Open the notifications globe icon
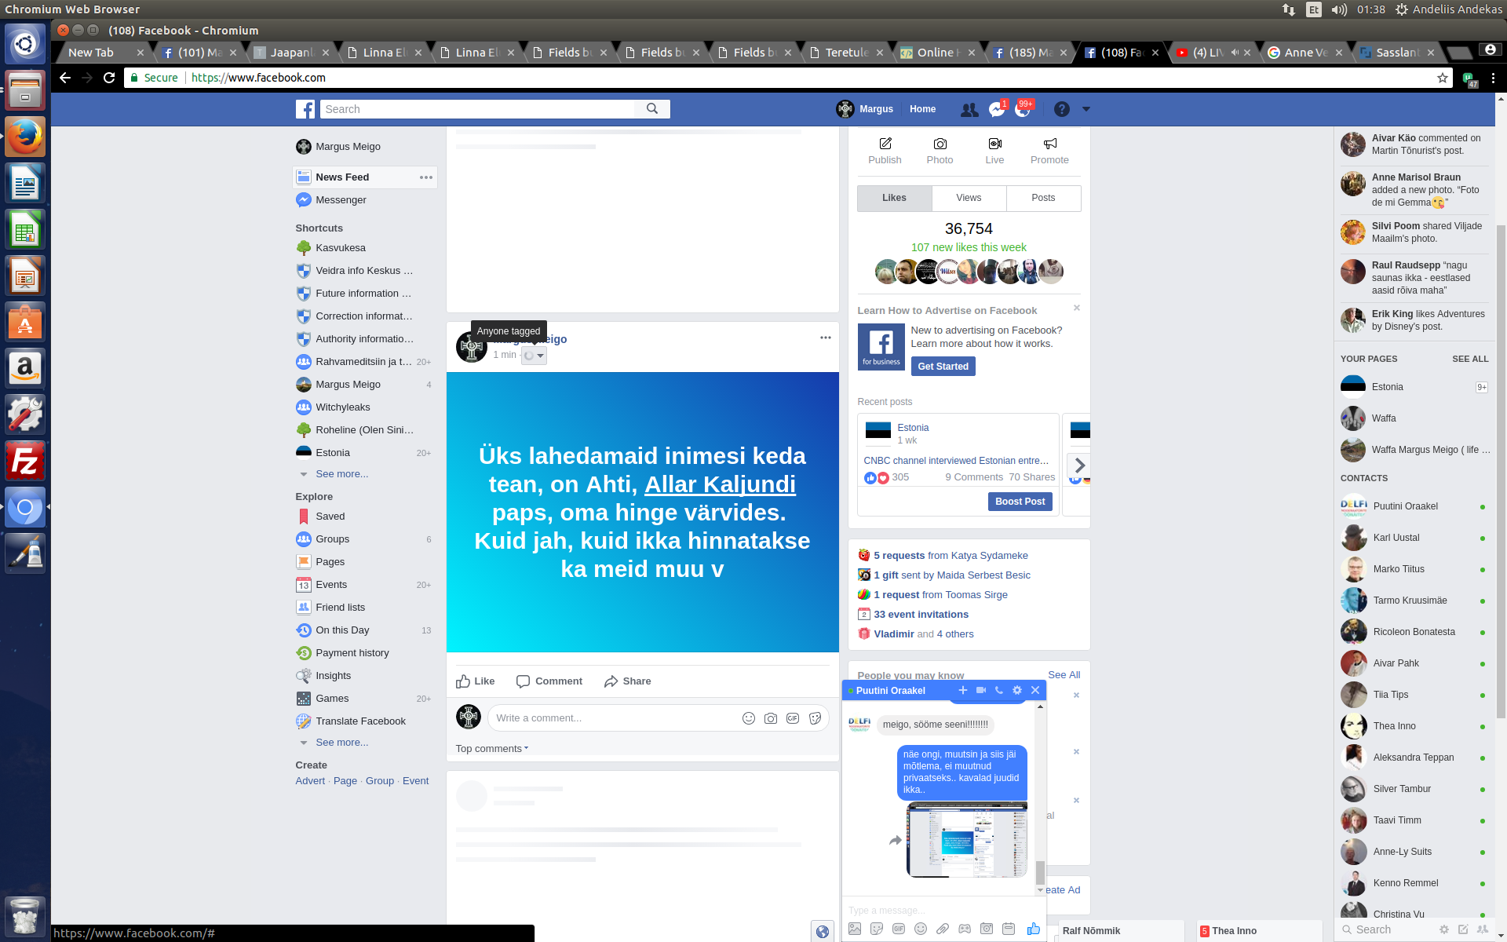This screenshot has height=942, width=1507. tap(1022, 110)
